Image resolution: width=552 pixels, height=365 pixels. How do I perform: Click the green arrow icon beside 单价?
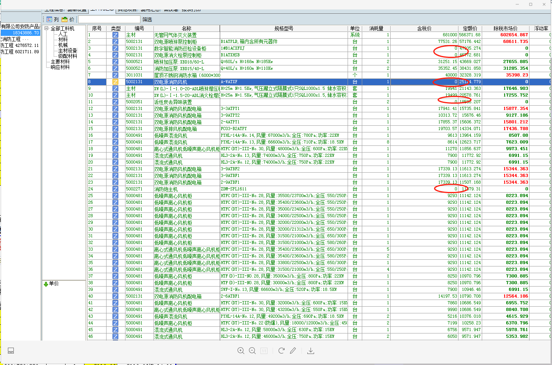pos(46,284)
